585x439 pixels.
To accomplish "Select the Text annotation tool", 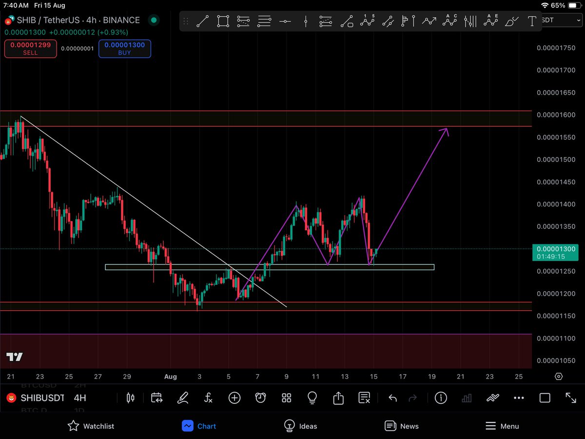I will [532, 21].
